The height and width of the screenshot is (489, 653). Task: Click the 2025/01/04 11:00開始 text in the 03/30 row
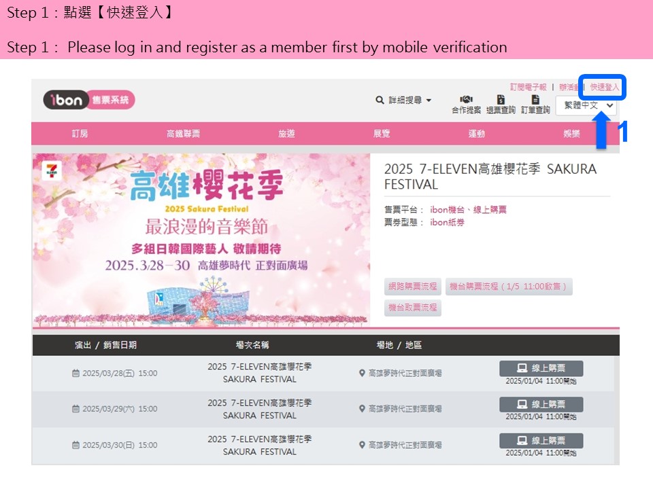[x=541, y=453]
